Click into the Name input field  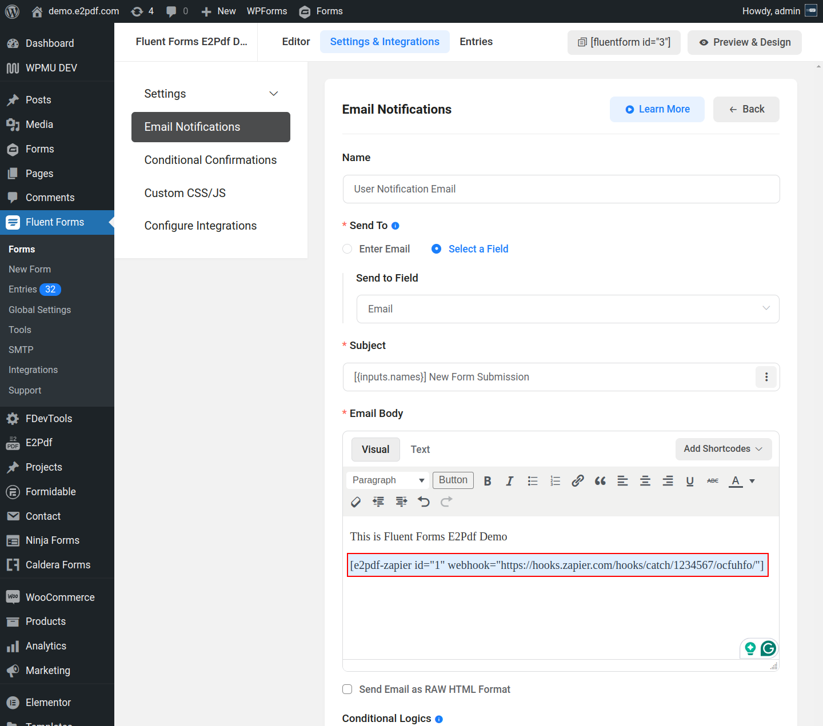pos(561,189)
